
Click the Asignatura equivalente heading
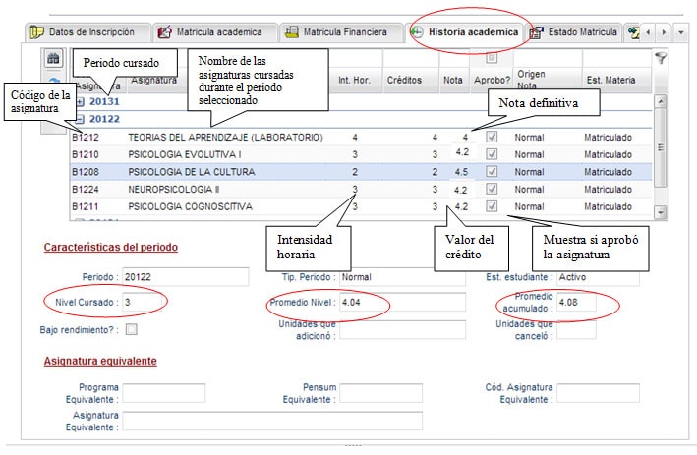(100, 361)
